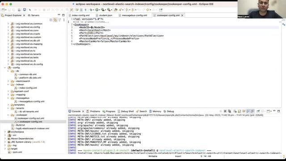The image size is (286, 161).
Task: Open Project Explorer view menu dots
Action: [64, 20]
